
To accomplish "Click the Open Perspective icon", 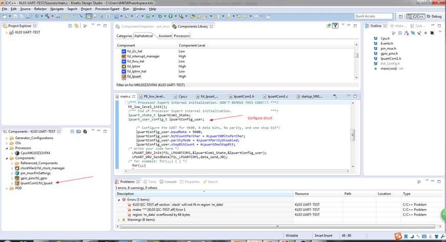I will [400, 16].
